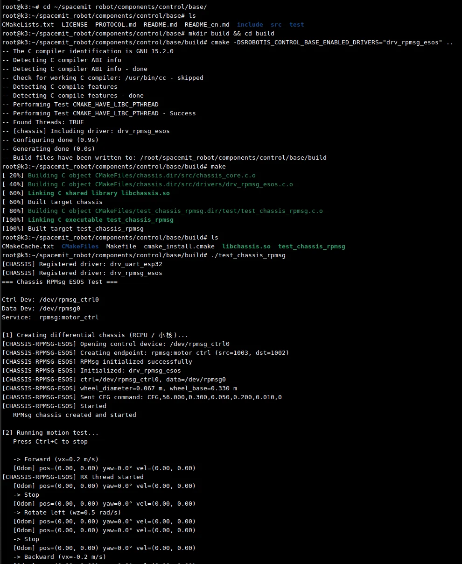
Task: Click README_en.md in the listing
Action: coord(207,24)
